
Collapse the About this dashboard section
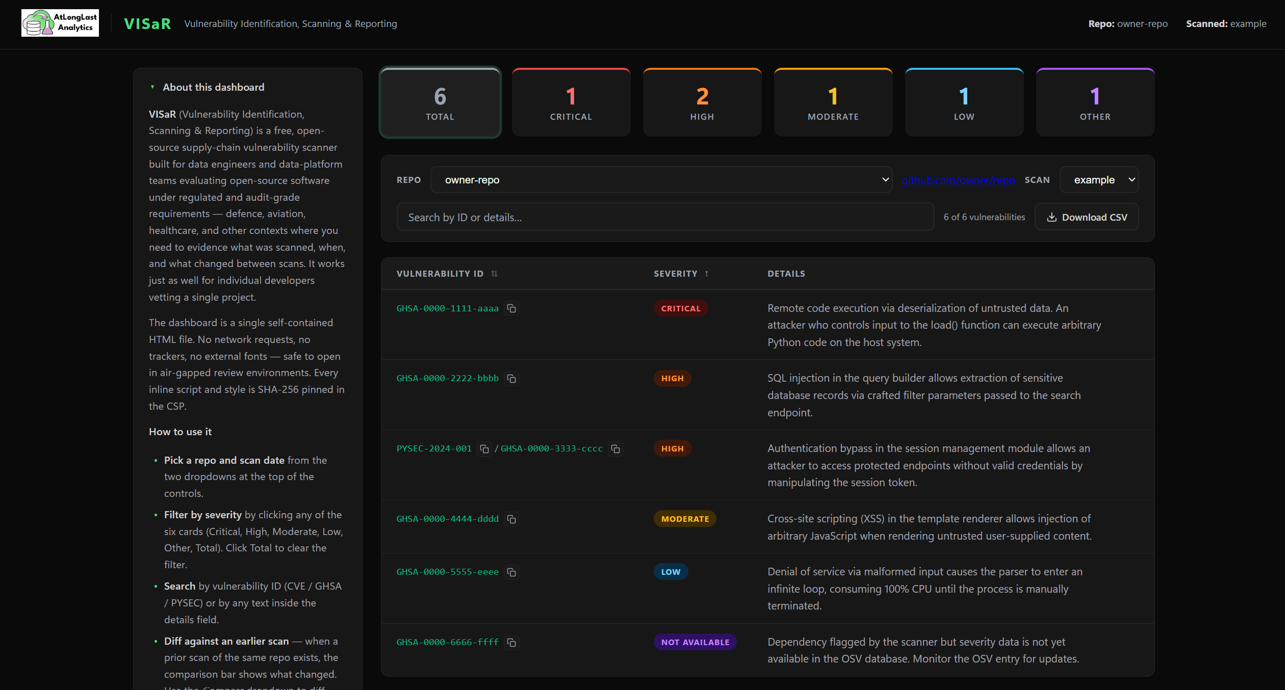[x=207, y=87]
